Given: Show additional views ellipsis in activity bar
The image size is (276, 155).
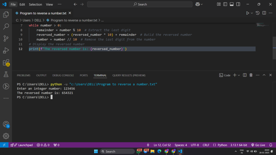Looking at the screenshot, I should [x=6, y=98].
